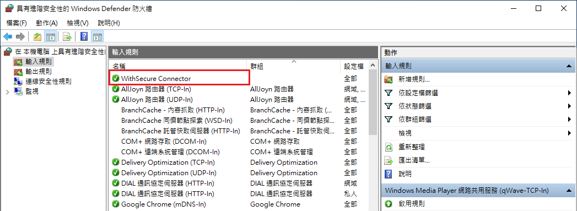Click green check icon of WithSecure Connector
577x211 pixels.
pyautogui.click(x=116, y=78)
